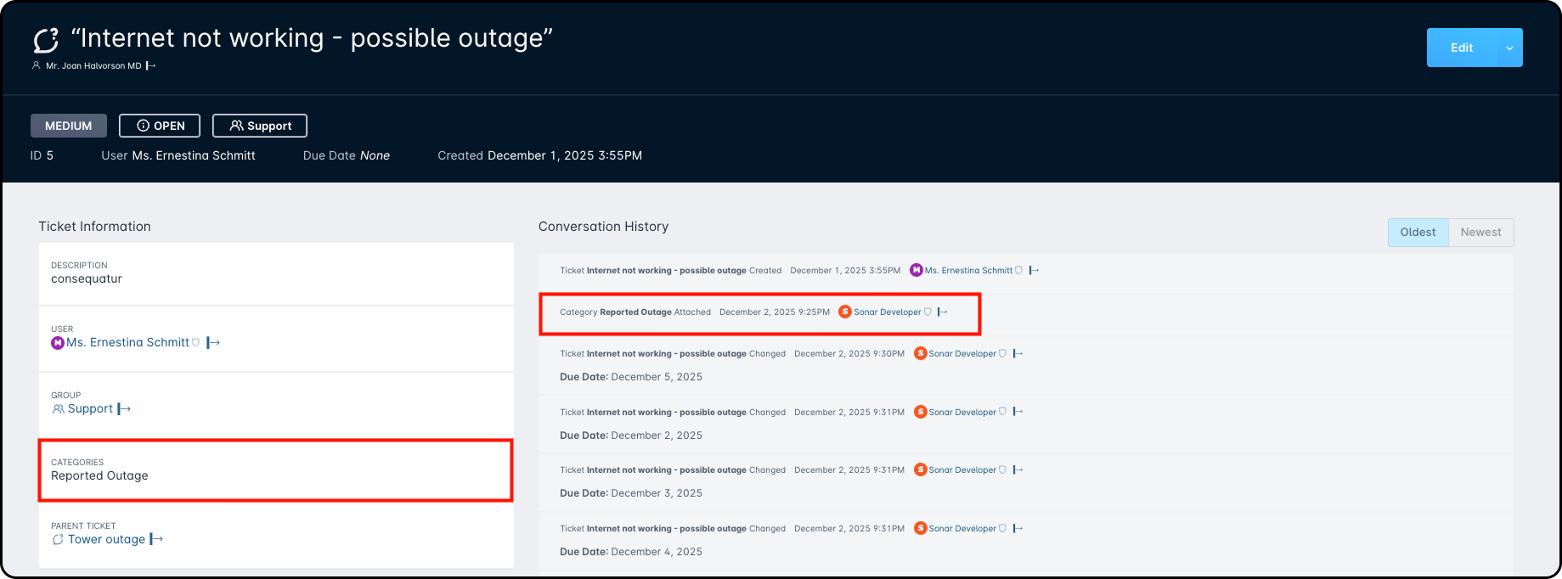Switch conversation history to Newest
This screenshot has width=1562, height=579.
(x=1480, y=232)
